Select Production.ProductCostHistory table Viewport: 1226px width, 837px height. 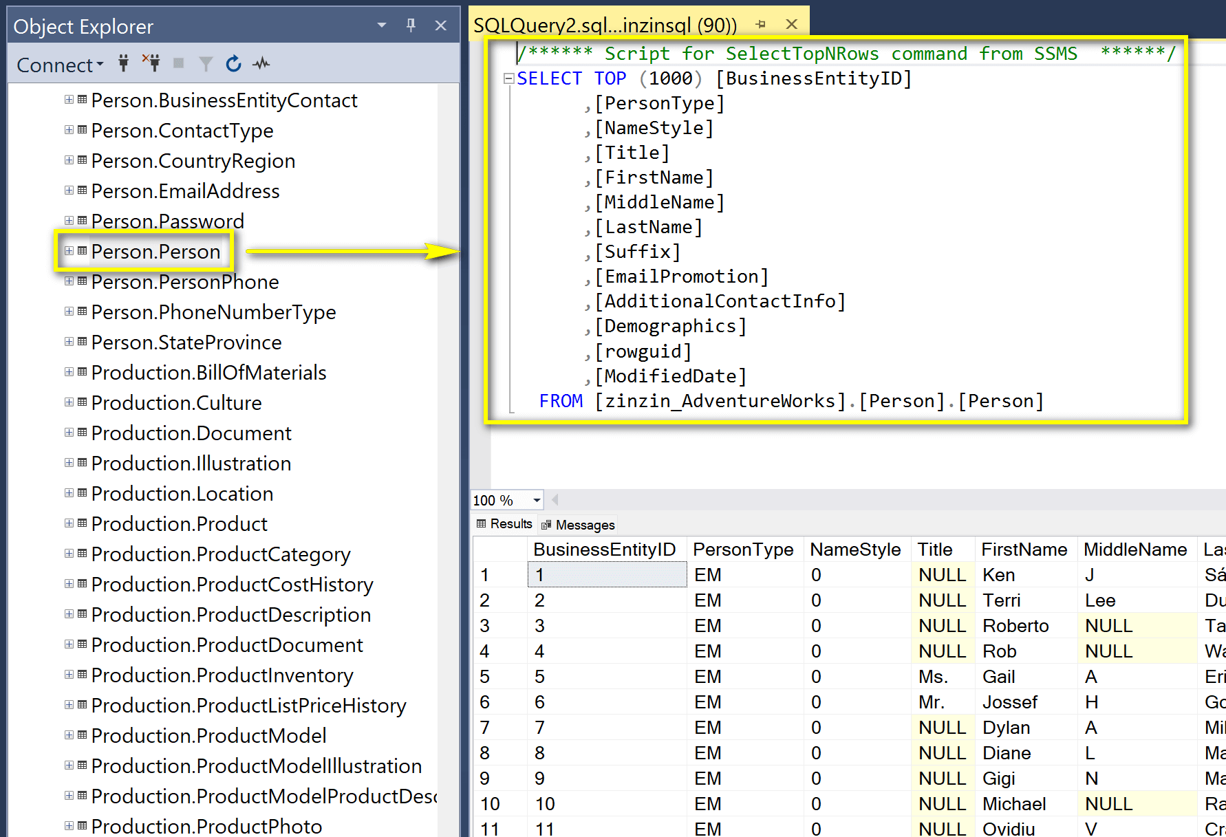click(233, 585)
